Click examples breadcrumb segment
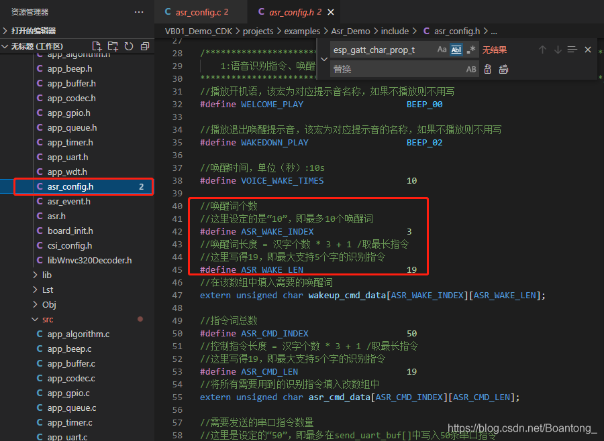 (x=302, y=31)
